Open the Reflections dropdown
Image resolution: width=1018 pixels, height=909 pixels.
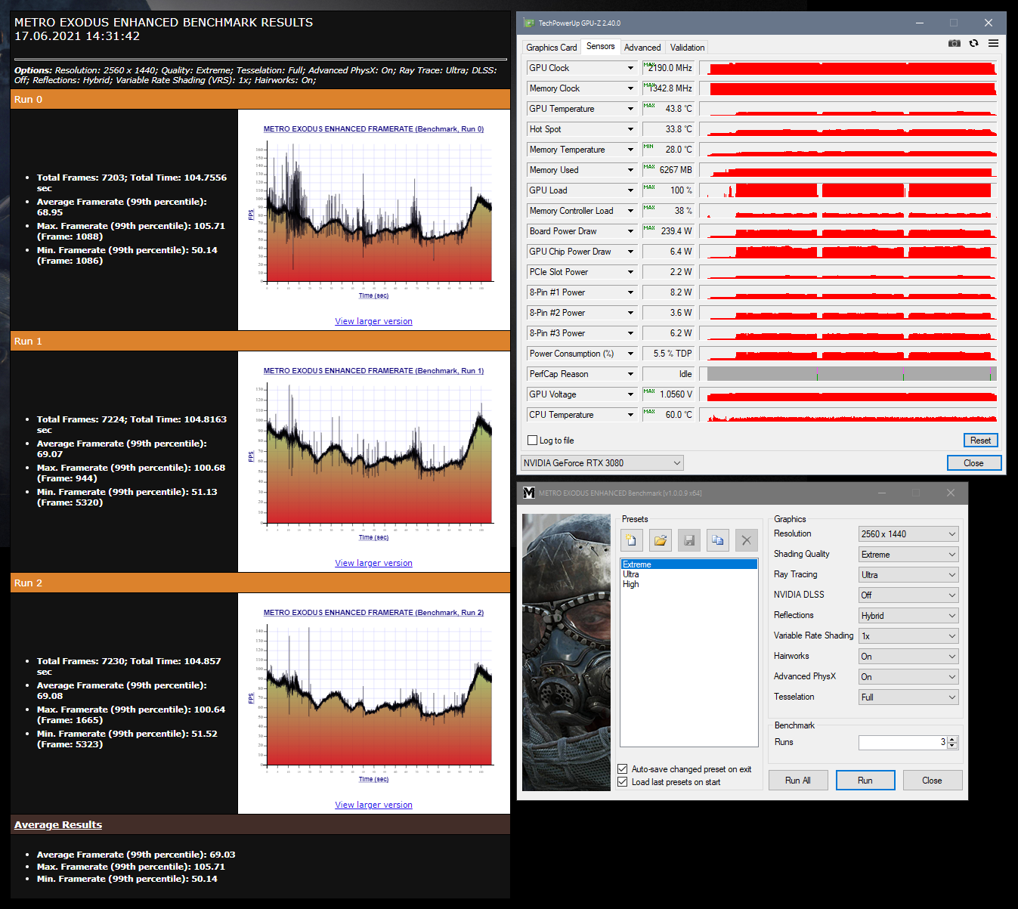pyautogui.click(x=908, y=616)
